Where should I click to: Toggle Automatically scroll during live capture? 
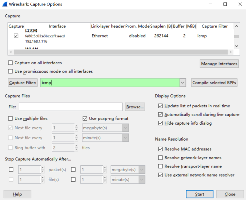pyautogui.click(x=160, y=115)
